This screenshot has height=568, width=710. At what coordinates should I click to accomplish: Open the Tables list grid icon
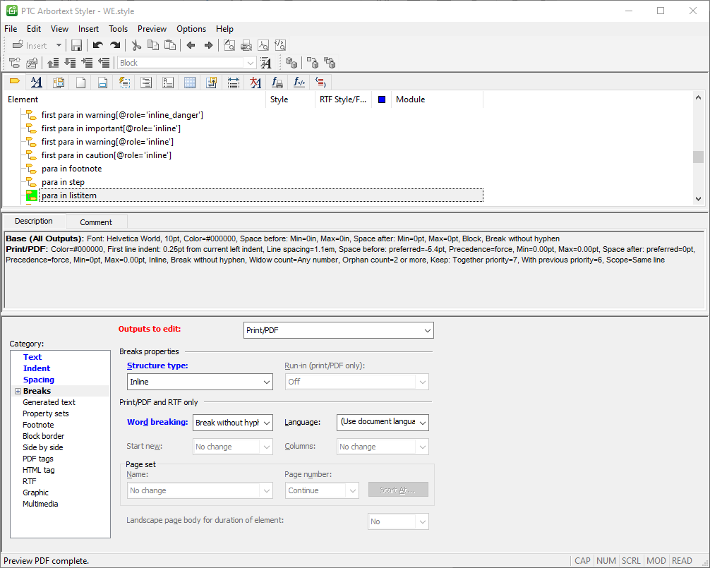coord(190,83)
